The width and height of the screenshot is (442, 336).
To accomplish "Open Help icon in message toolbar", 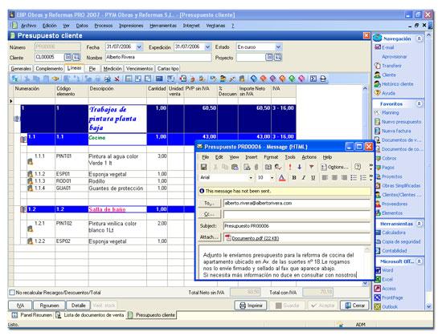I will [x=358, y=167].
